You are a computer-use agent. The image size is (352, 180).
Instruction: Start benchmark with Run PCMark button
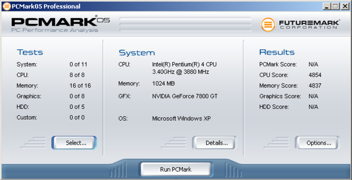[176, 169]
